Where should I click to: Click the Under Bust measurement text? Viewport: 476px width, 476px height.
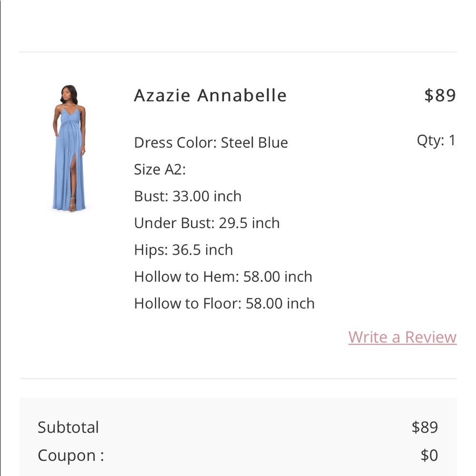[207, 223]
